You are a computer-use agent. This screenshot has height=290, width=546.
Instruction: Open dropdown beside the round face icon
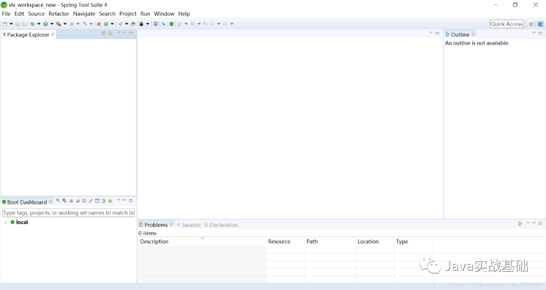pos(148,24)
